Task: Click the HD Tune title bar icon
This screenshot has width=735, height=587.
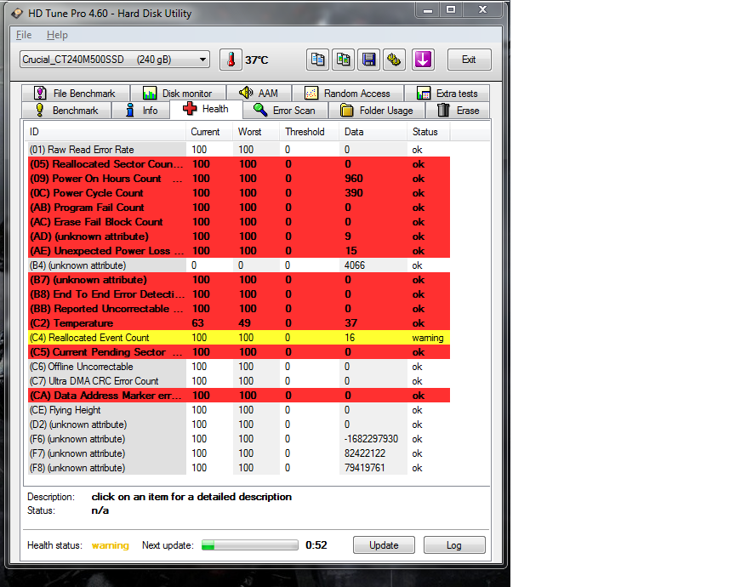Action: click(x=18, y=13)
